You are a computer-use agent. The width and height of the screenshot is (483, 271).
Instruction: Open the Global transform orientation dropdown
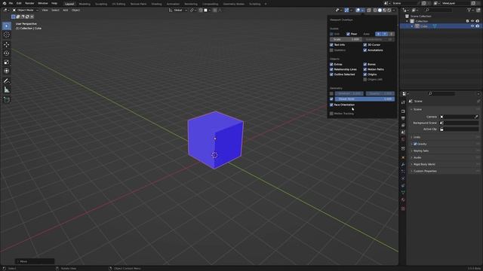178,10
